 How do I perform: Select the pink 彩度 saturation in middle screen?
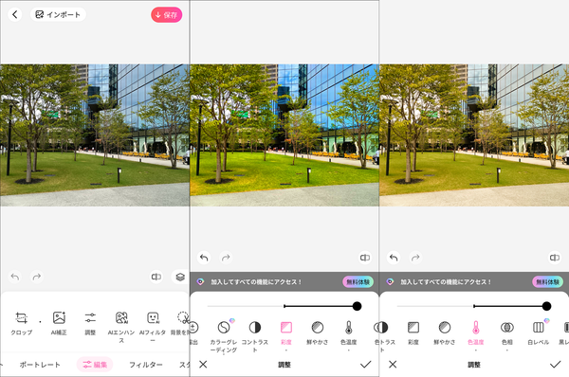286,334
